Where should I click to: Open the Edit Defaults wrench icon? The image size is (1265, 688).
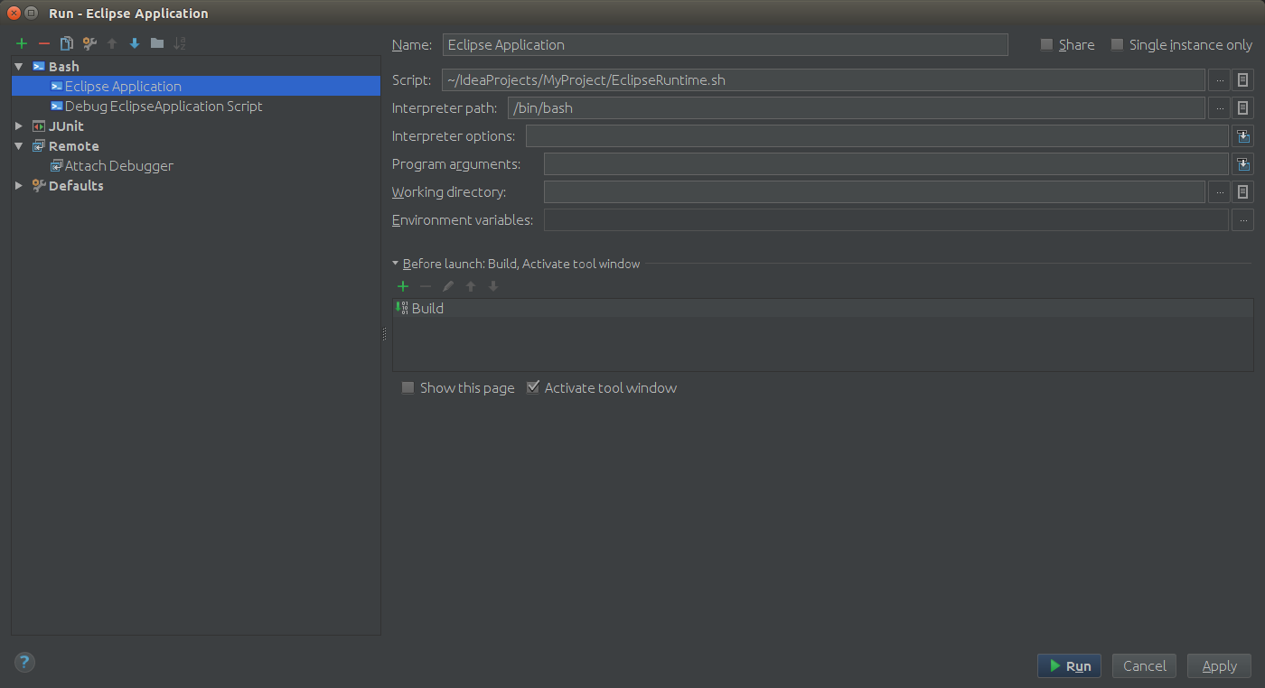point(89,43)
